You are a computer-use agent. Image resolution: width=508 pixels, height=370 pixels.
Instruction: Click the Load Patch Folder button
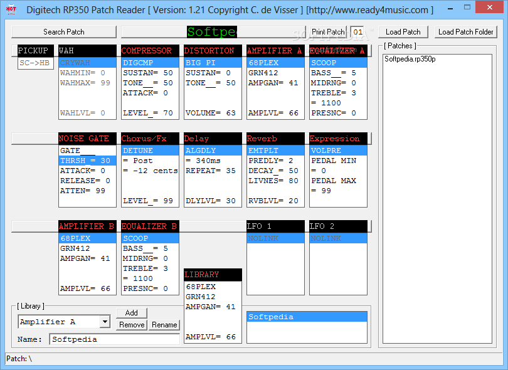[465, 32]
